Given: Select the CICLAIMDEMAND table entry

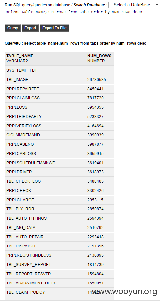Looking at the screenshot, I should (23, 135).
